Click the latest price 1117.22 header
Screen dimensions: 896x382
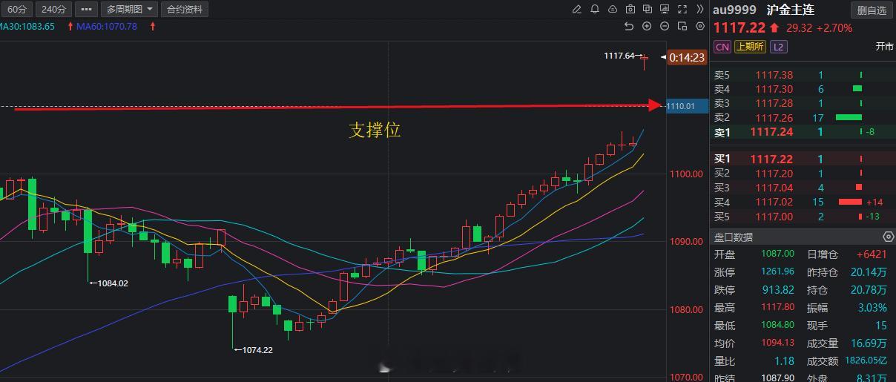click(x=739, y=27)
